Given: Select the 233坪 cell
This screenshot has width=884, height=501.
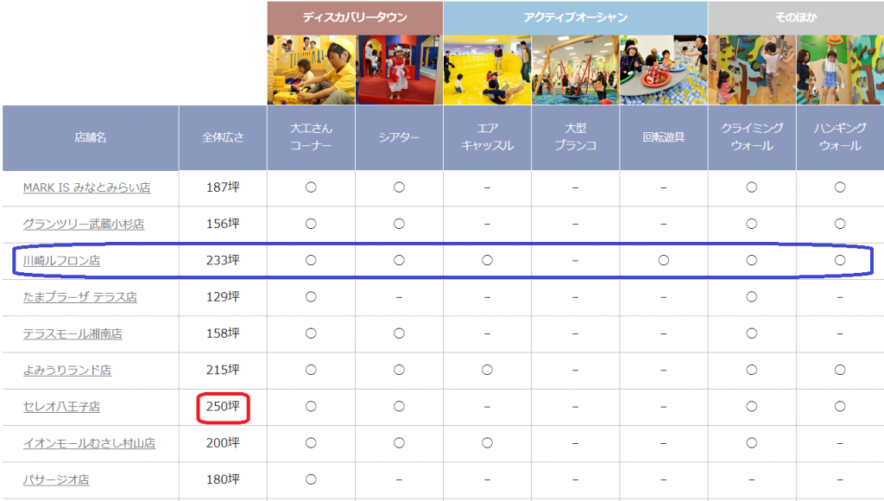Looking at the screenshot, I should pyautogui.click(x=223, y=260).
